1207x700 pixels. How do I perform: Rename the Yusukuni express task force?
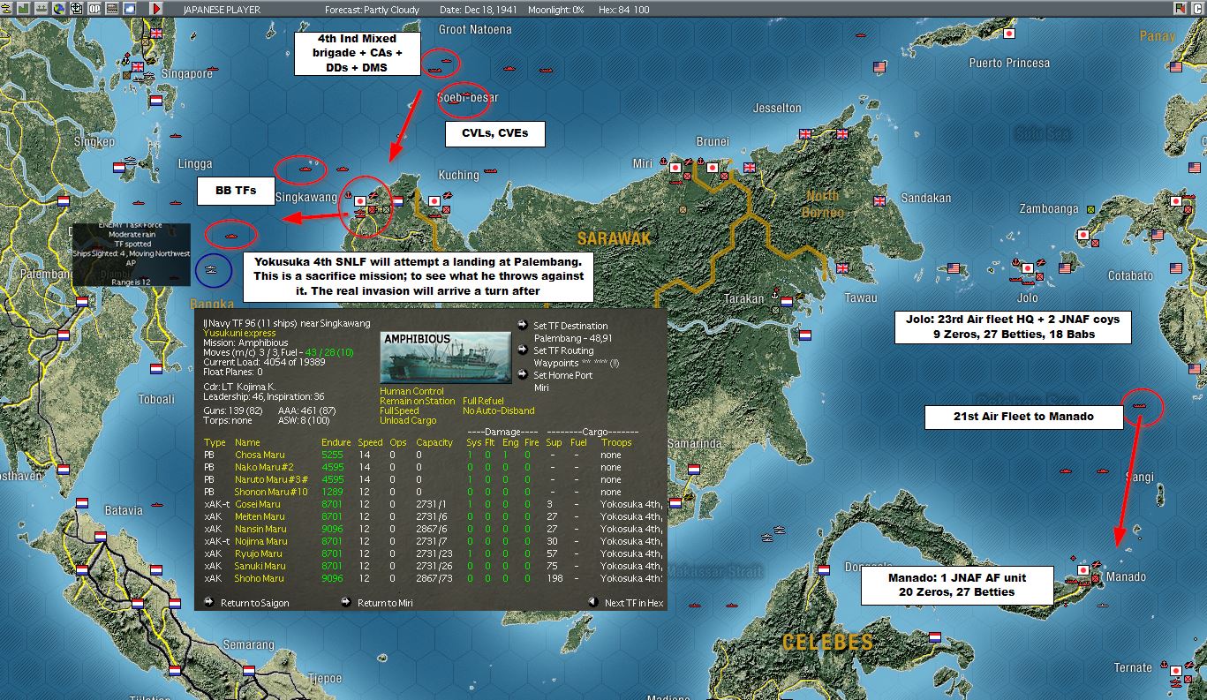pos(239,334)
